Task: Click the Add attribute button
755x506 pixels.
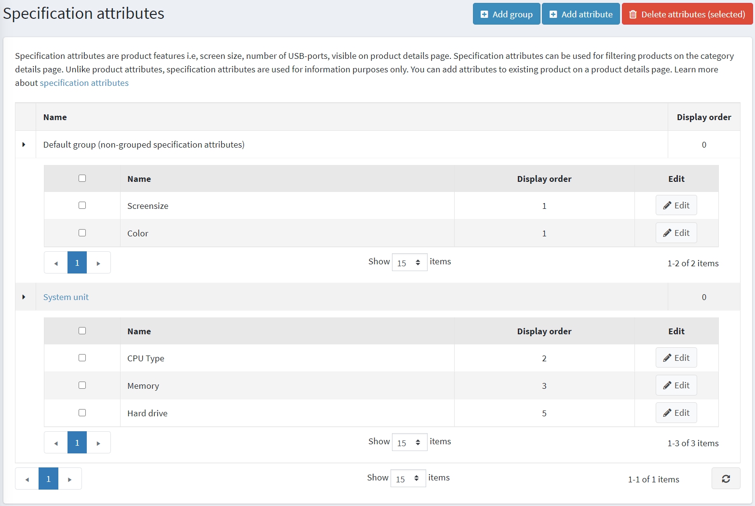Action: (580, 14)
